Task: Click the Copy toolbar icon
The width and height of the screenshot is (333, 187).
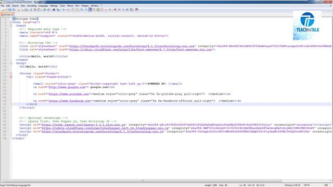Action: point(35,9)
